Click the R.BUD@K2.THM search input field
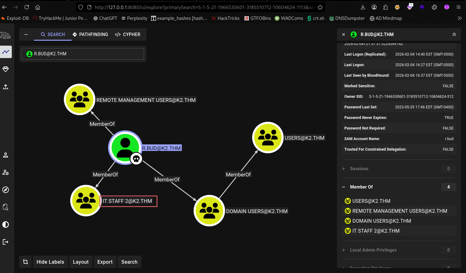The height and width of the screenshot is (273, 466). tap(83, 54)
